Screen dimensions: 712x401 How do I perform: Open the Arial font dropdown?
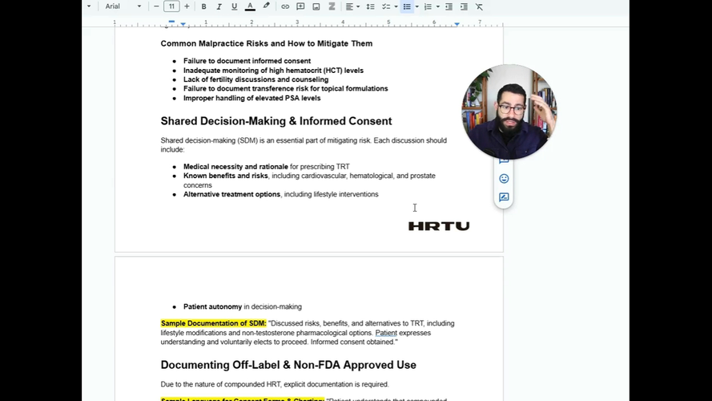pyautogui.click(x=123, y=6)
